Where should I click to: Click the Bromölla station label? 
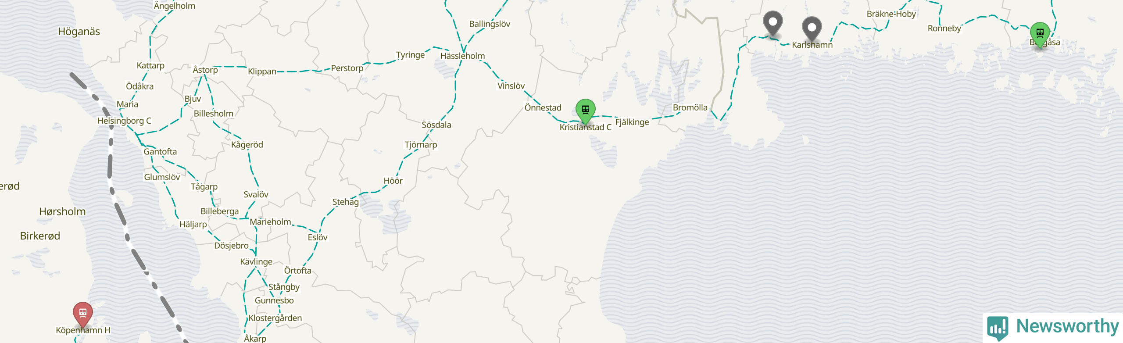(690, 107)
